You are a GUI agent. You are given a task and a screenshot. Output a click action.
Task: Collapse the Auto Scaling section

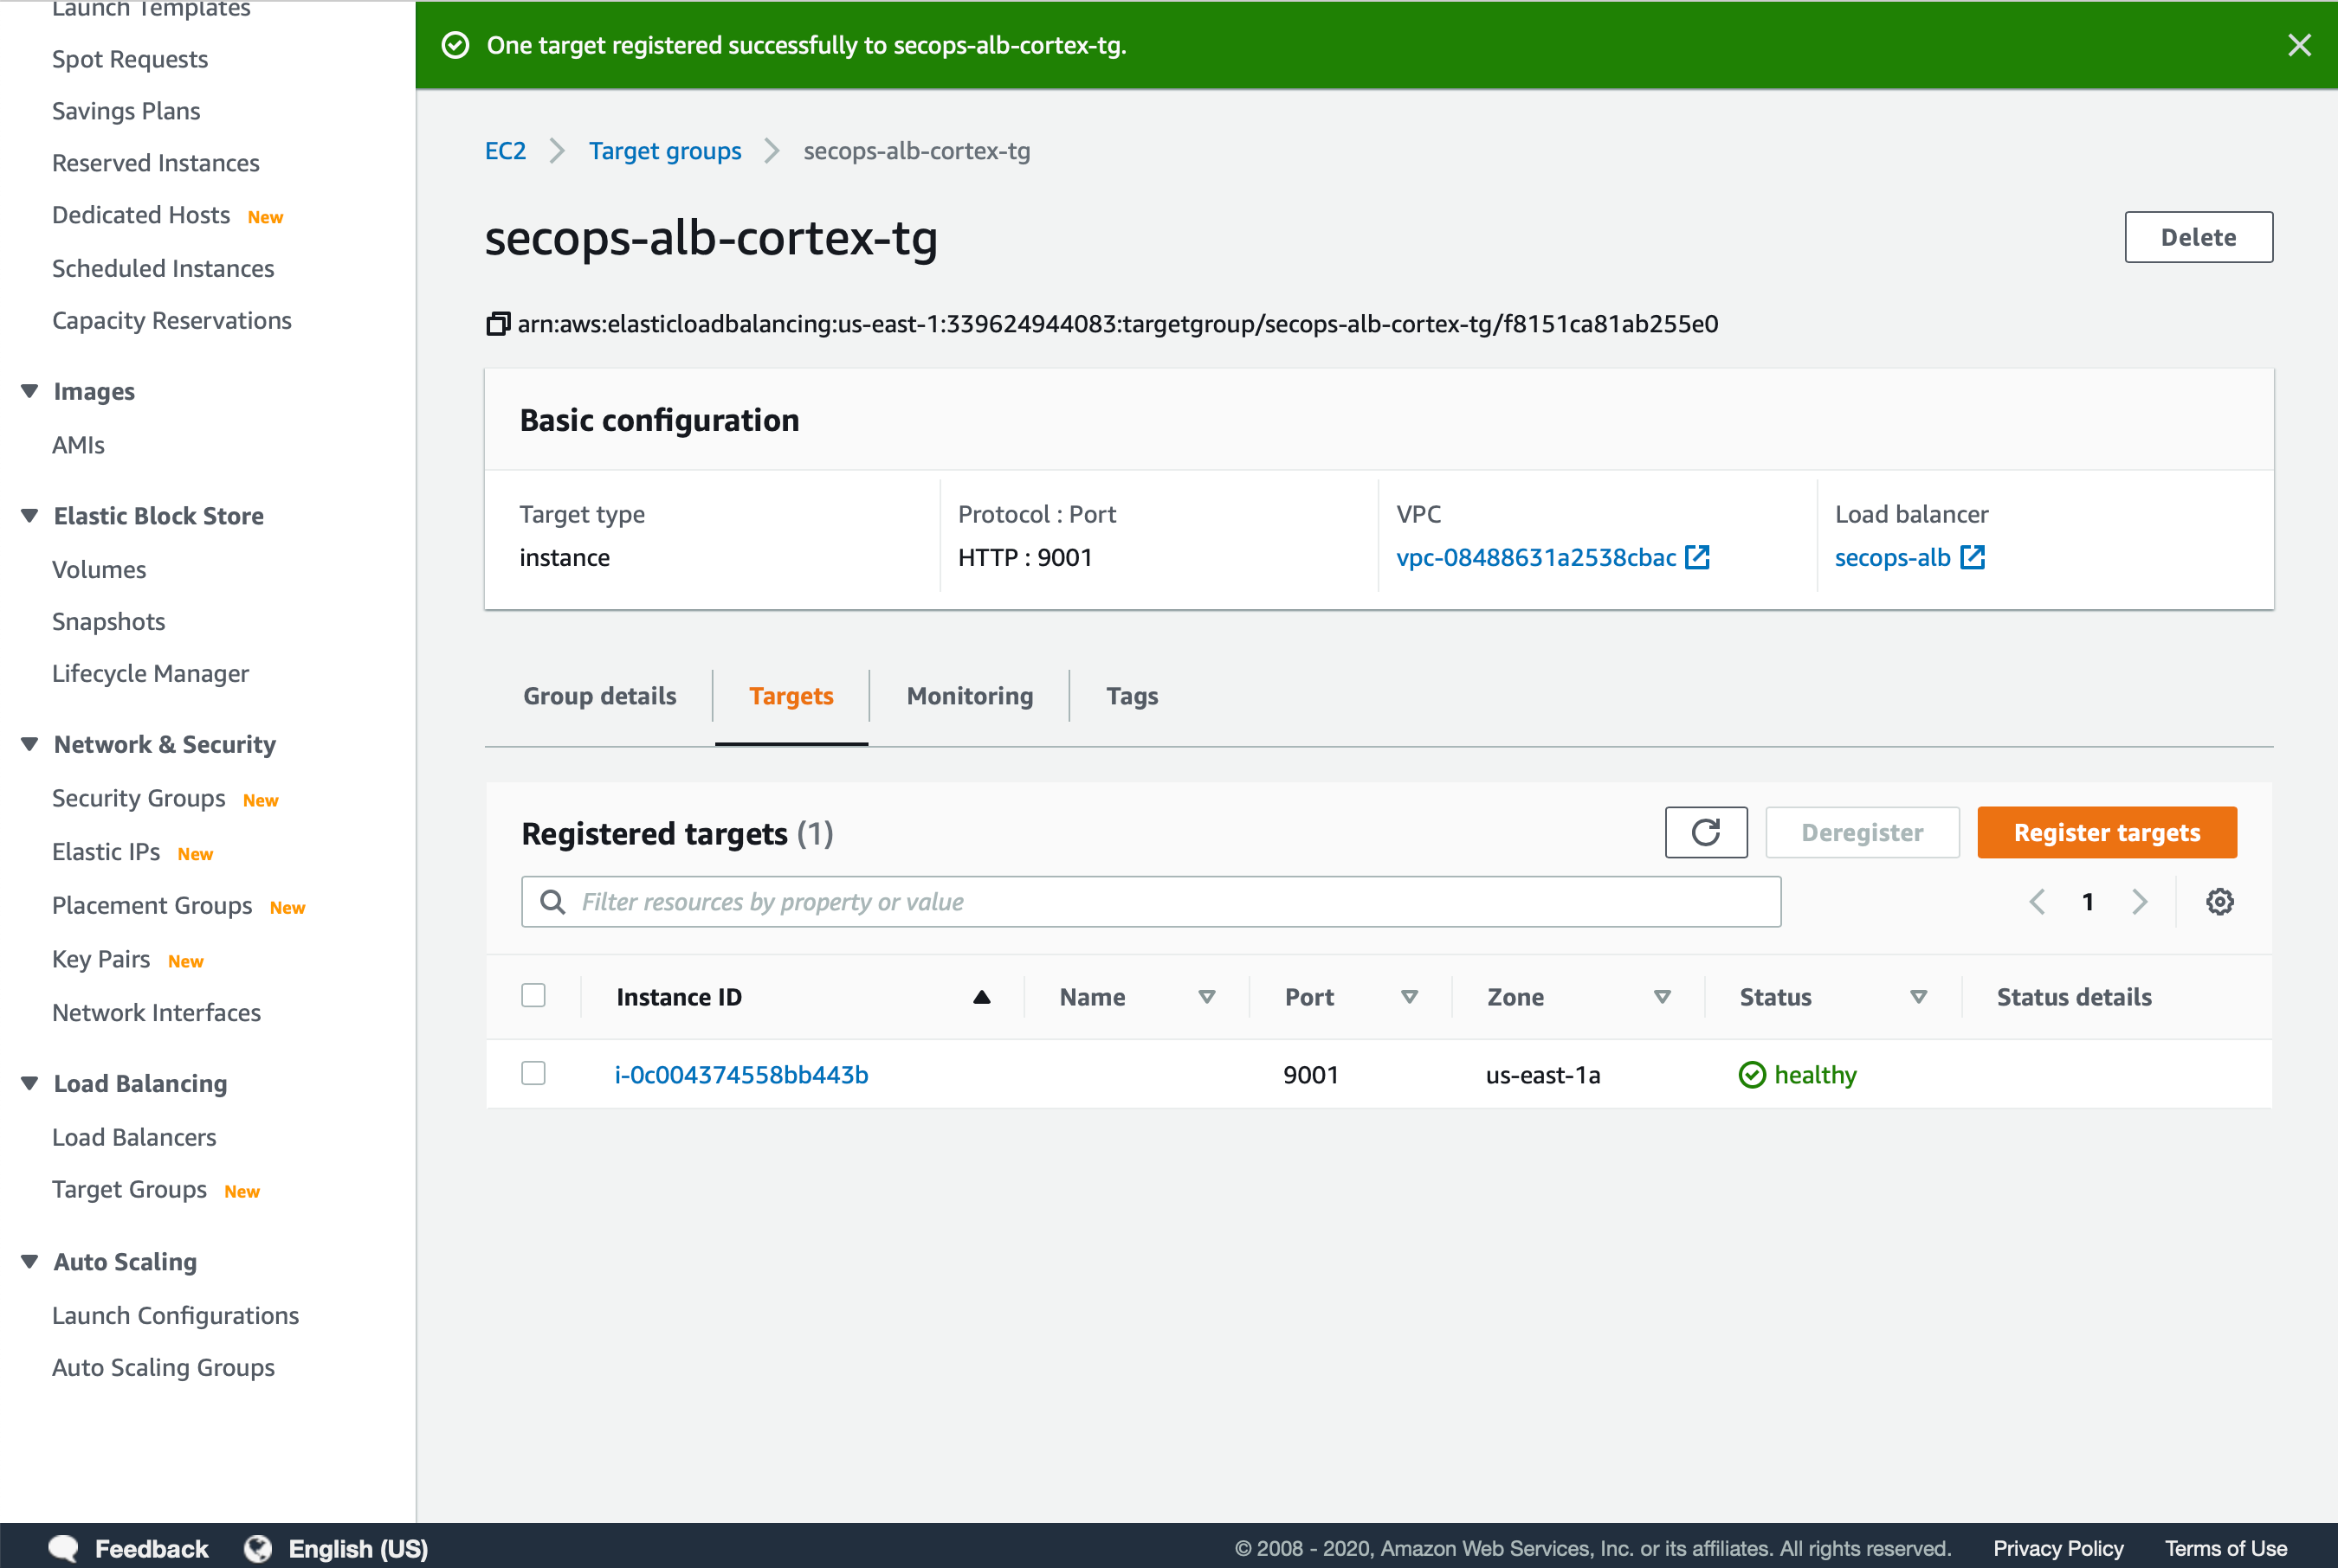click(29, 1261)
